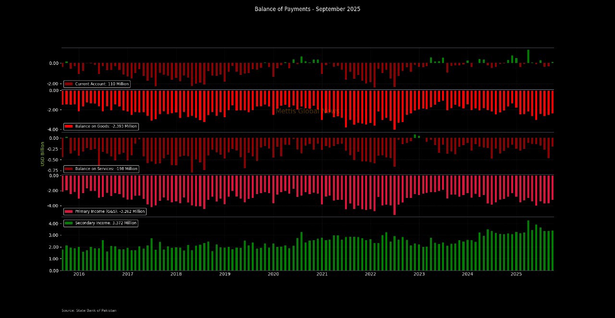615x318 pixels.
Task: Click the 'Secondary Income: 3,372 Million' legend text
Action: [106, 223]
